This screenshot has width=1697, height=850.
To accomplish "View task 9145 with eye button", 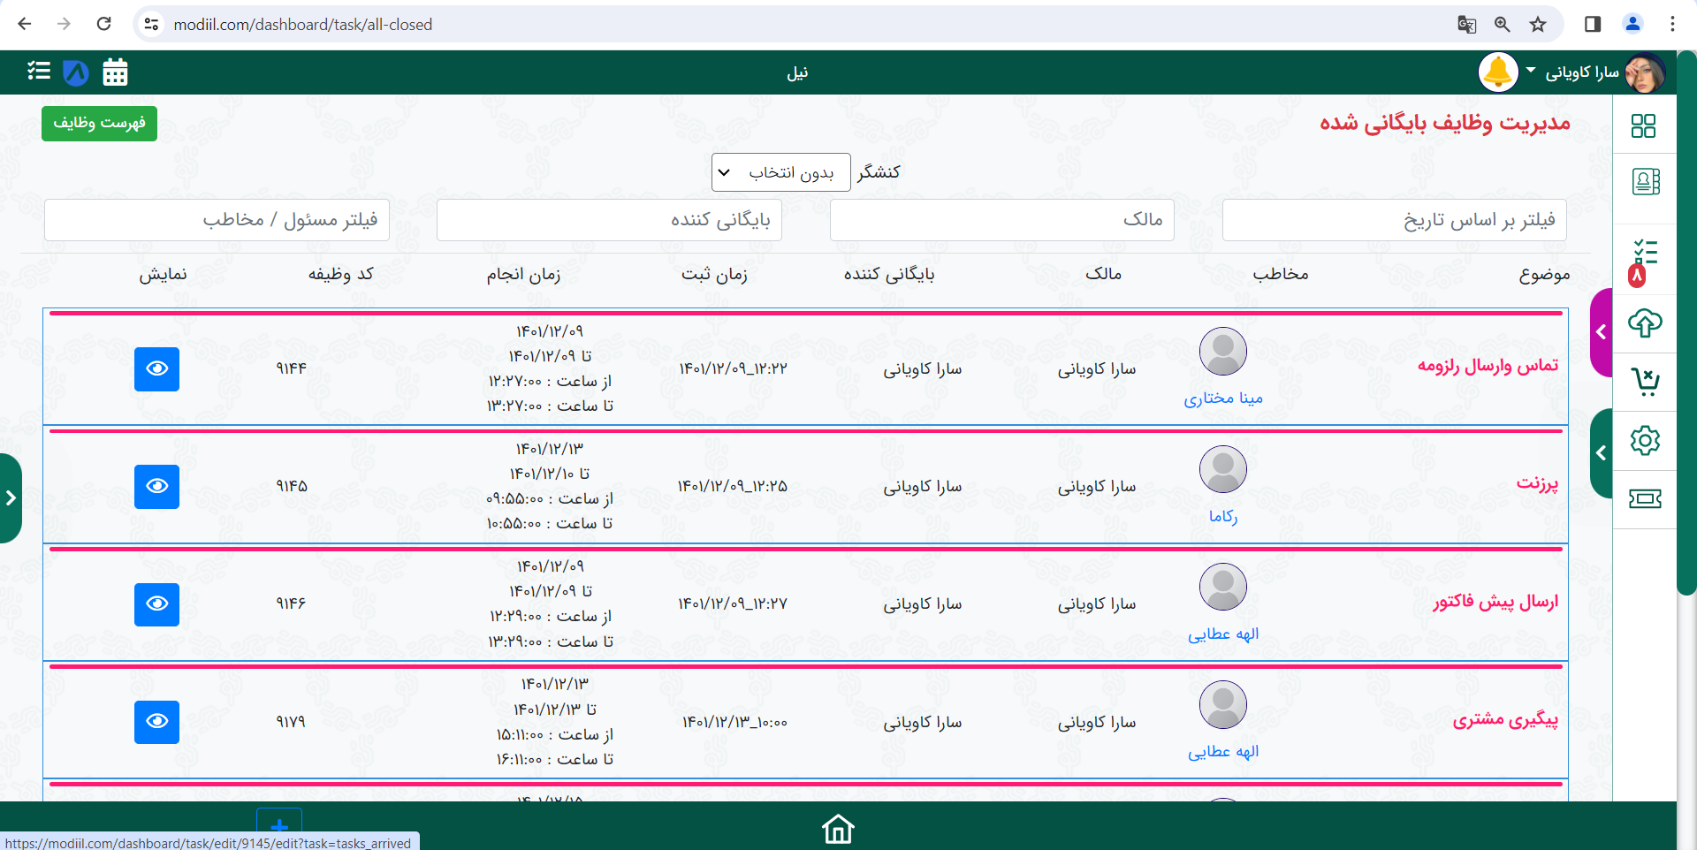I will [x=156, y=487].
